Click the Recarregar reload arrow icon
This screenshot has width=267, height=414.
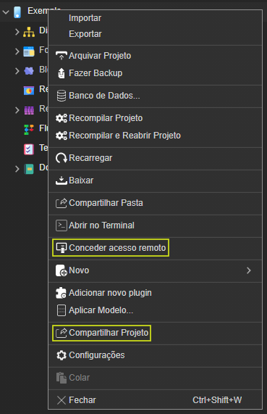point(62,158)
